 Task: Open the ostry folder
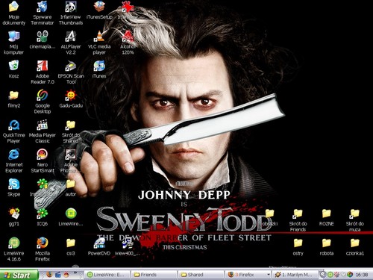298,246
